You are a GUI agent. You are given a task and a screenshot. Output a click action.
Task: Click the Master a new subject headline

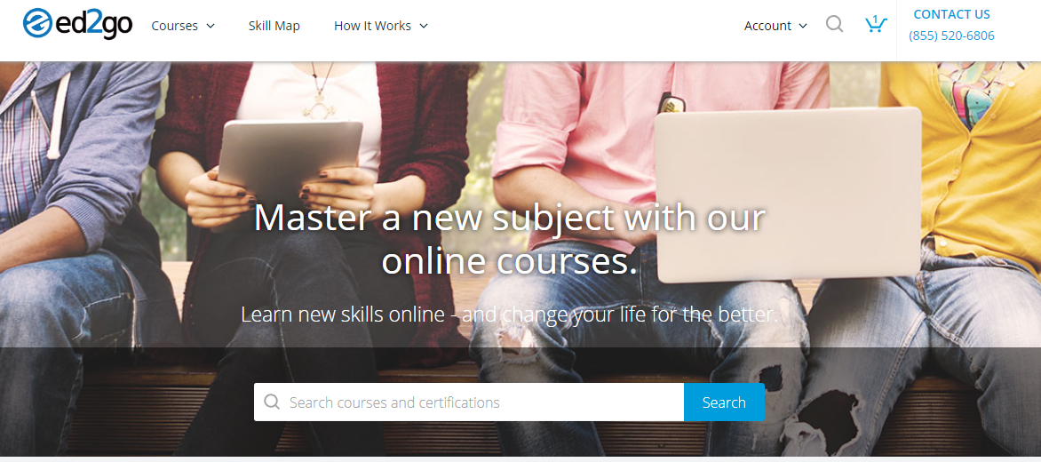[509, 239]
